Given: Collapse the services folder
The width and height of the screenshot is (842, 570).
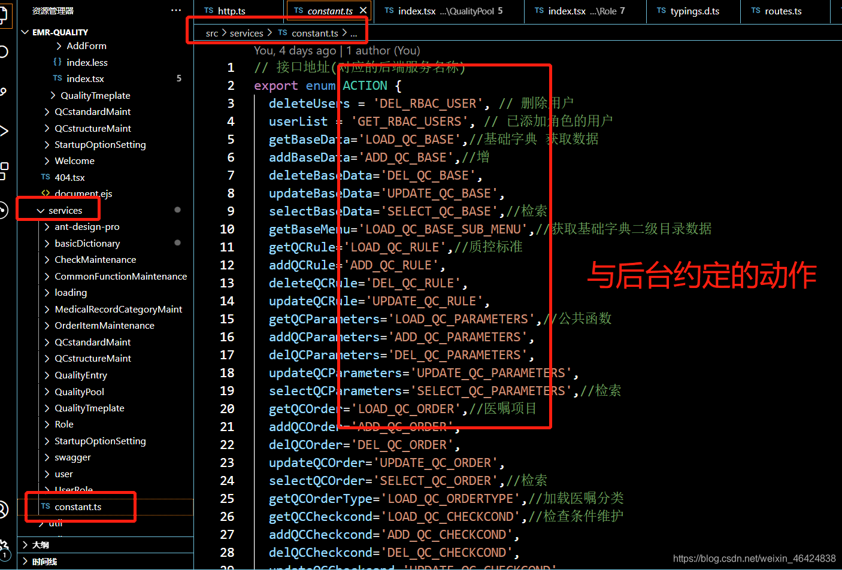Looking at the screenshot, I should click(65, 210).
